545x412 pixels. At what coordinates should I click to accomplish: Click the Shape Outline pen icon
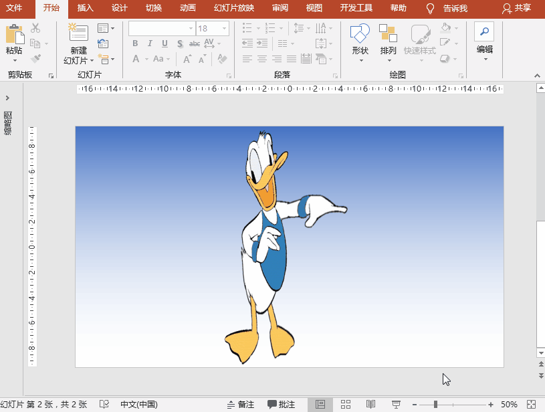point(445,43)
